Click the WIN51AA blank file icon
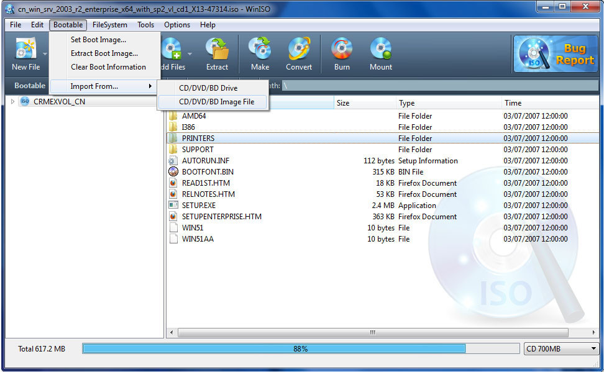 (x=173, y=238)
